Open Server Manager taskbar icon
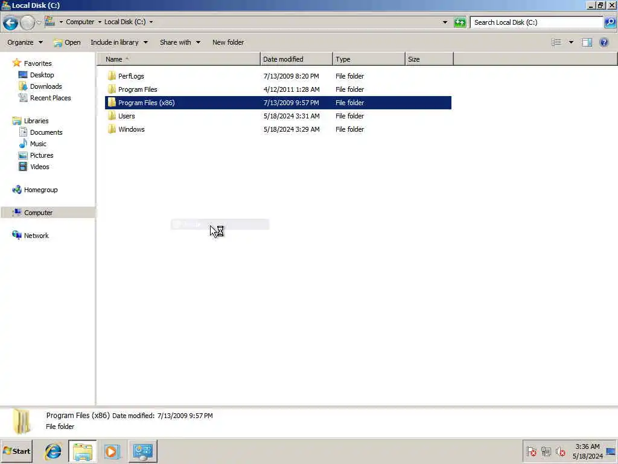Screen dimensions: 618x464 tap(142, 451)
